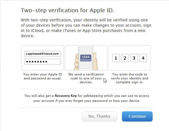Click the introductory two-step verification paragraph

coord(86,28)
